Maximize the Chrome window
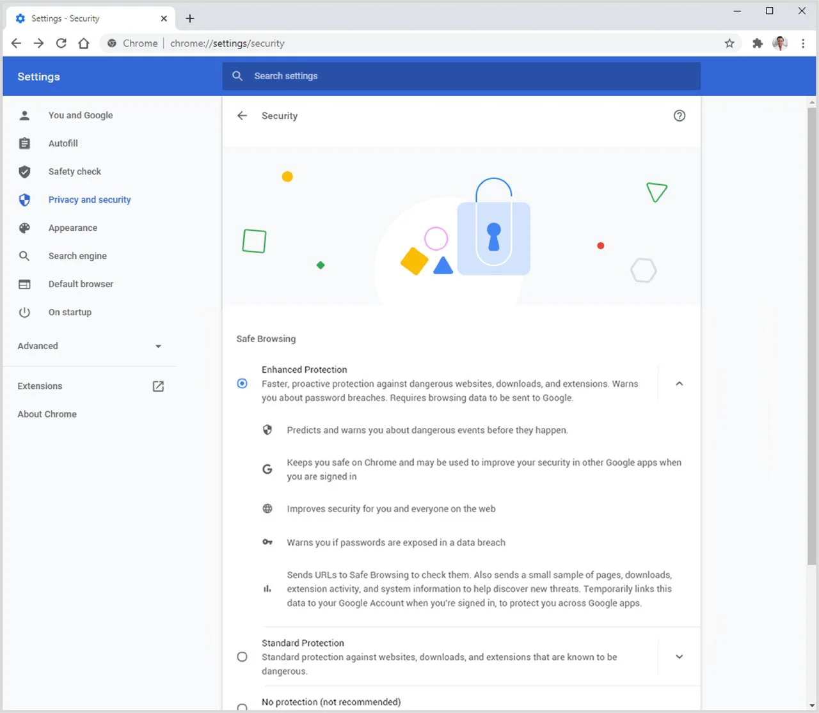The image size is (819, 713). [x=770, y=11]
